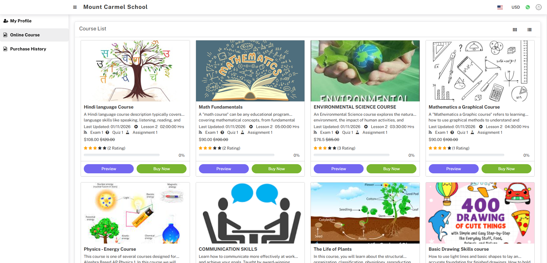The image size is (547, 263).
Task: Click the US flag language icon
Action: 500,7
